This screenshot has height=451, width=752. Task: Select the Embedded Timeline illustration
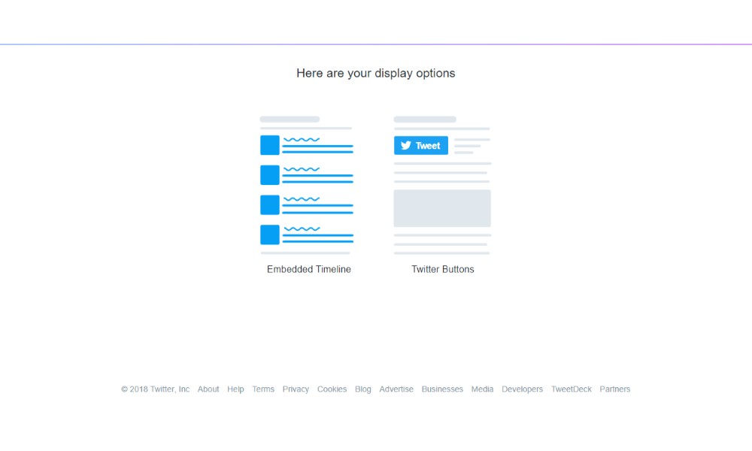click(307, 185)
